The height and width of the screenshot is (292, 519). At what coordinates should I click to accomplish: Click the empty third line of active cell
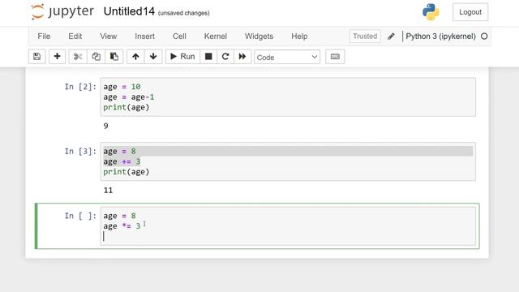[288, 236]
